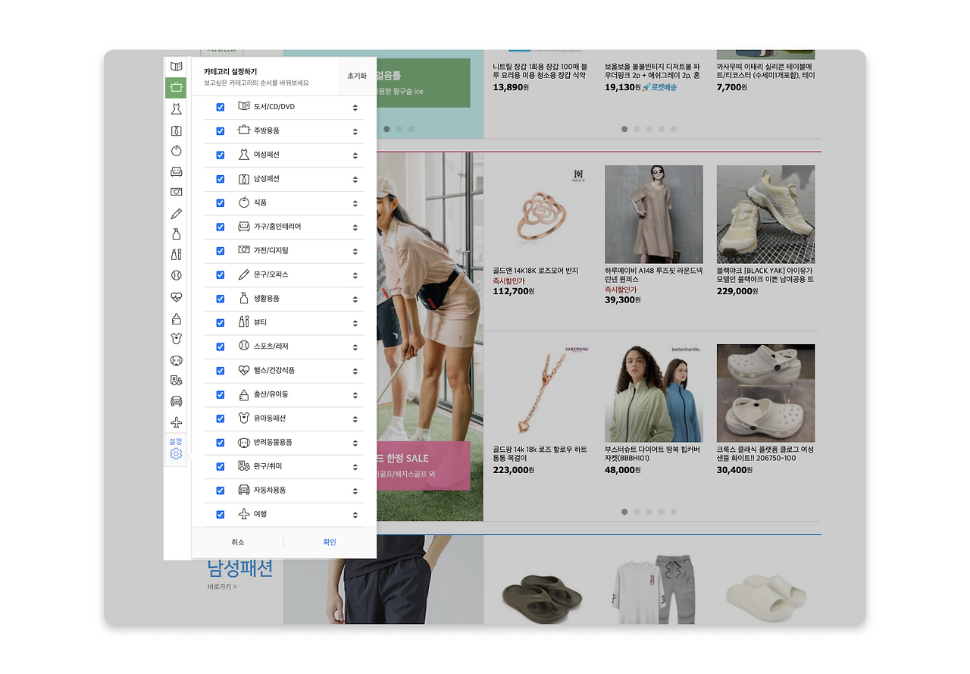This screenshot has height=674, width=970.
Task: Click the 초기화 reset button
Action: tap(357, 77)
